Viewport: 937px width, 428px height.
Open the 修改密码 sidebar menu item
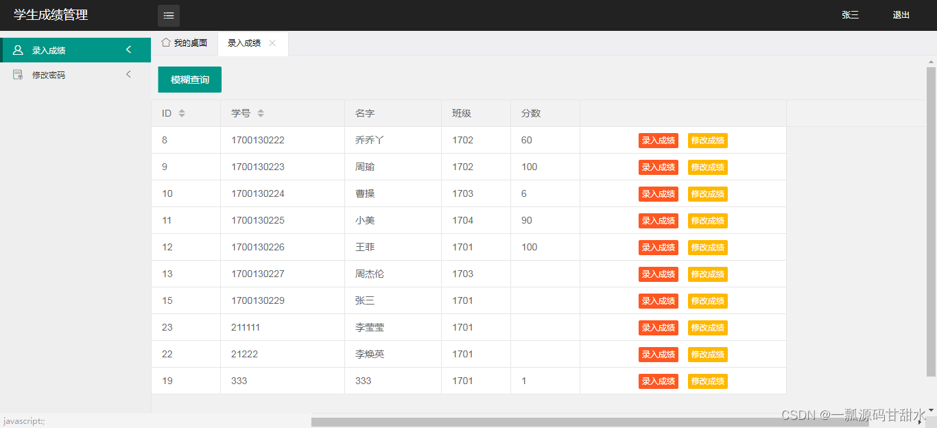(75, 75)
